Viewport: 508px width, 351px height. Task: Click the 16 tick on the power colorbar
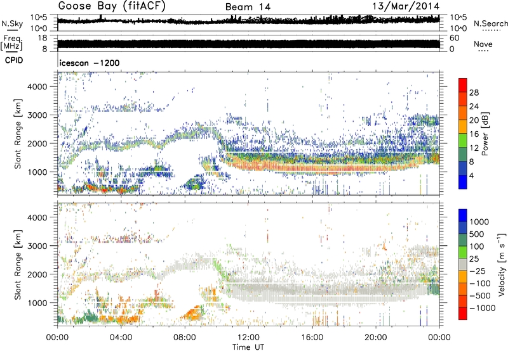pyautogui.click(x=474, y=134)
